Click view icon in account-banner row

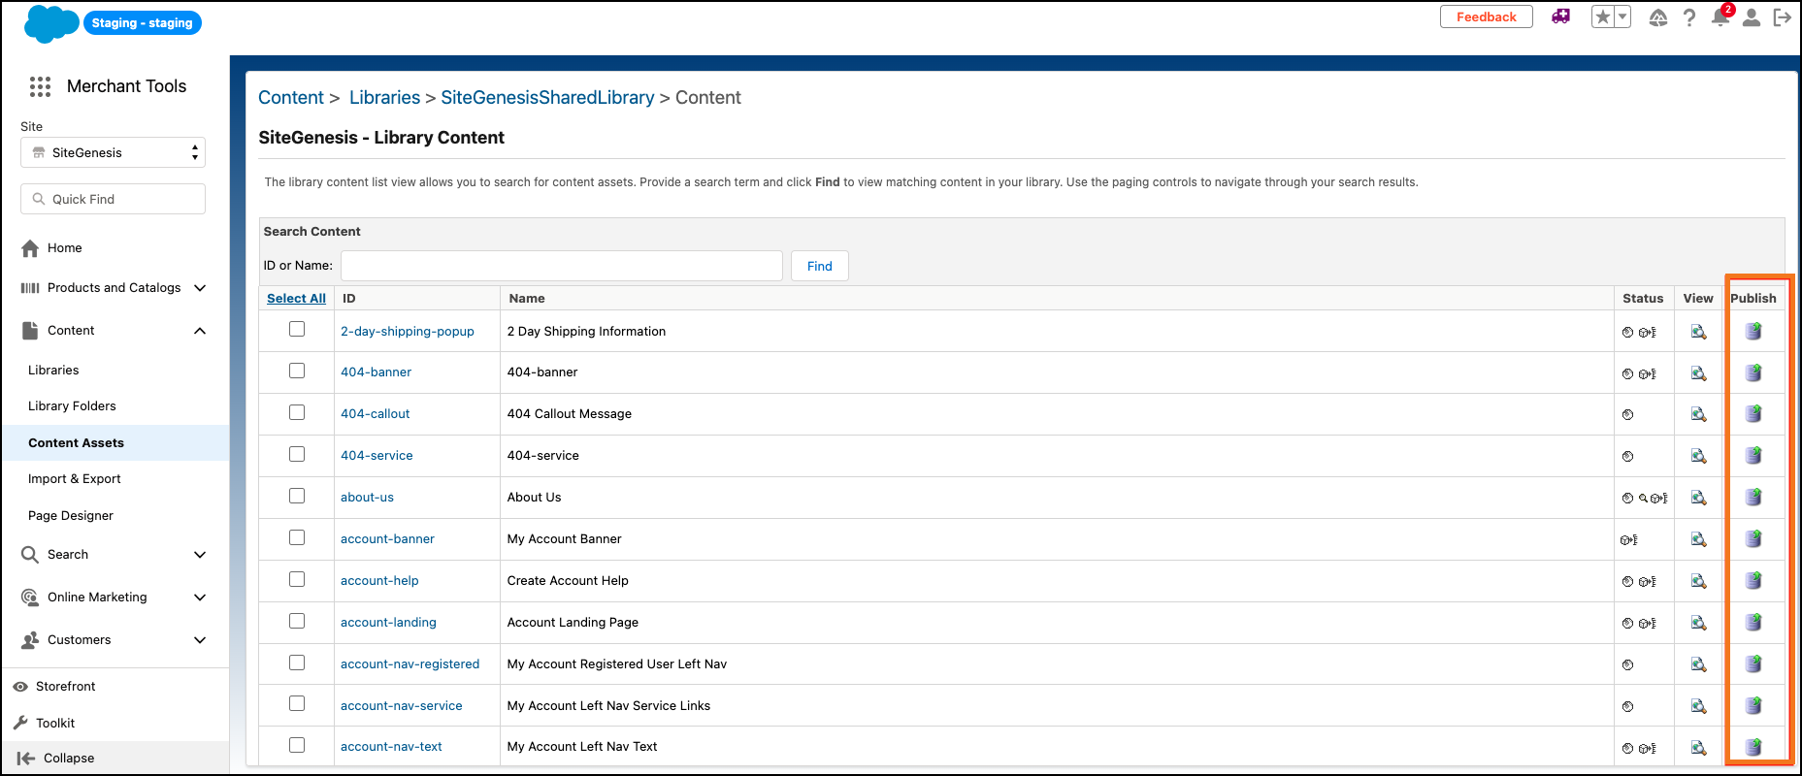click(1698, 539)
